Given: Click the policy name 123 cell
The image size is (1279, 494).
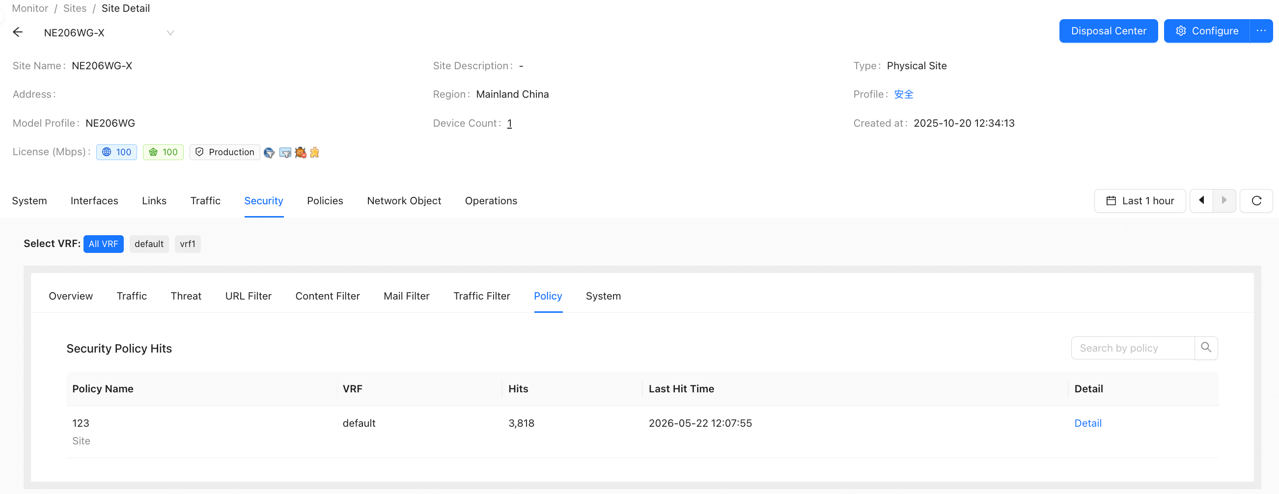Looking at the screenshot, I should click(x=81, y=423).
